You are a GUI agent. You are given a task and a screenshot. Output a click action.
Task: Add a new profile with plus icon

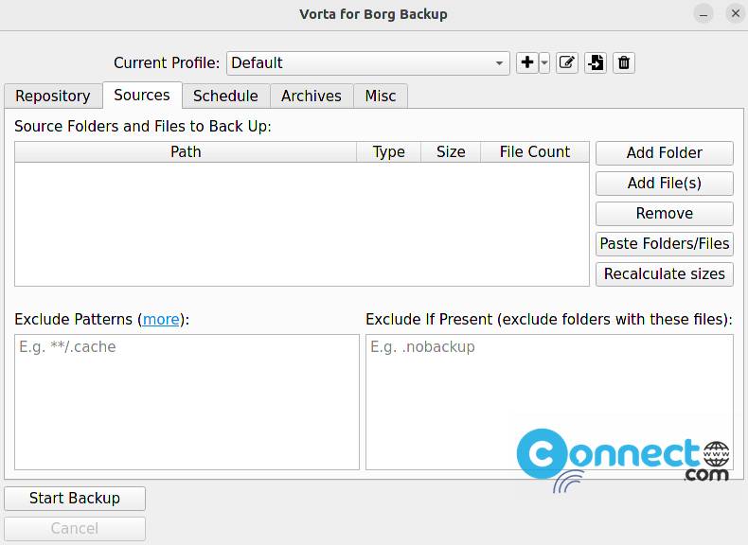pyautogui.click(x=527, y=63)
